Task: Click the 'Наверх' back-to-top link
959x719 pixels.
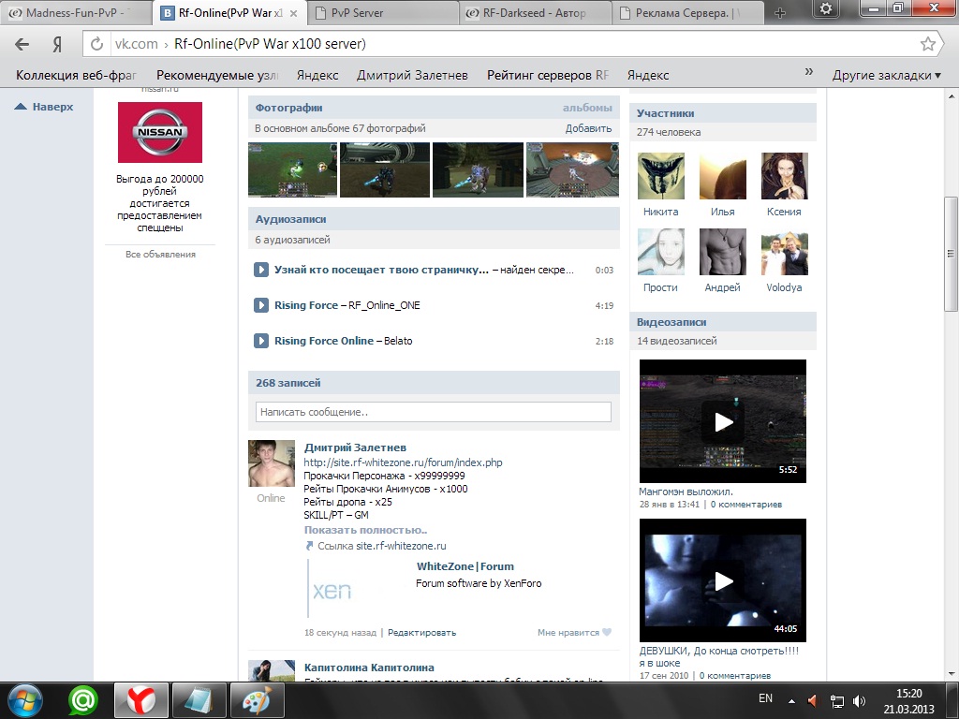Action: (x=45, y=107)
